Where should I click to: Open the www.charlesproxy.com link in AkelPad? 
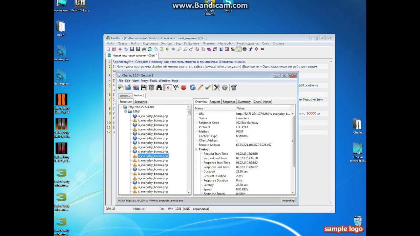click(x=223, y=66)
